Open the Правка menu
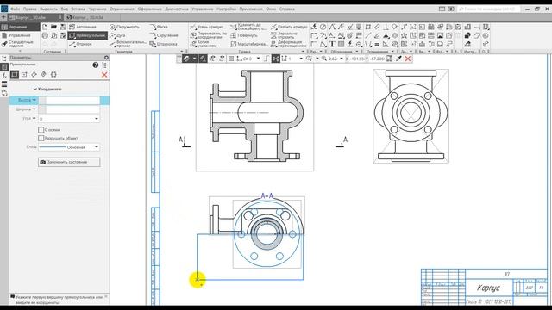Image resolution: width=552 pixels, height=310 pixels. tap(30, 9)
